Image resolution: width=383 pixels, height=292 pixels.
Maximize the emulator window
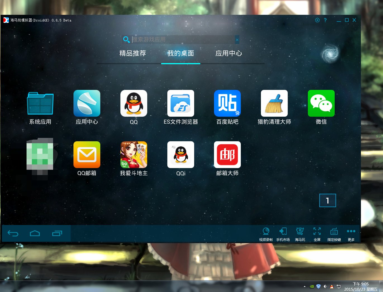click(347, 20)
